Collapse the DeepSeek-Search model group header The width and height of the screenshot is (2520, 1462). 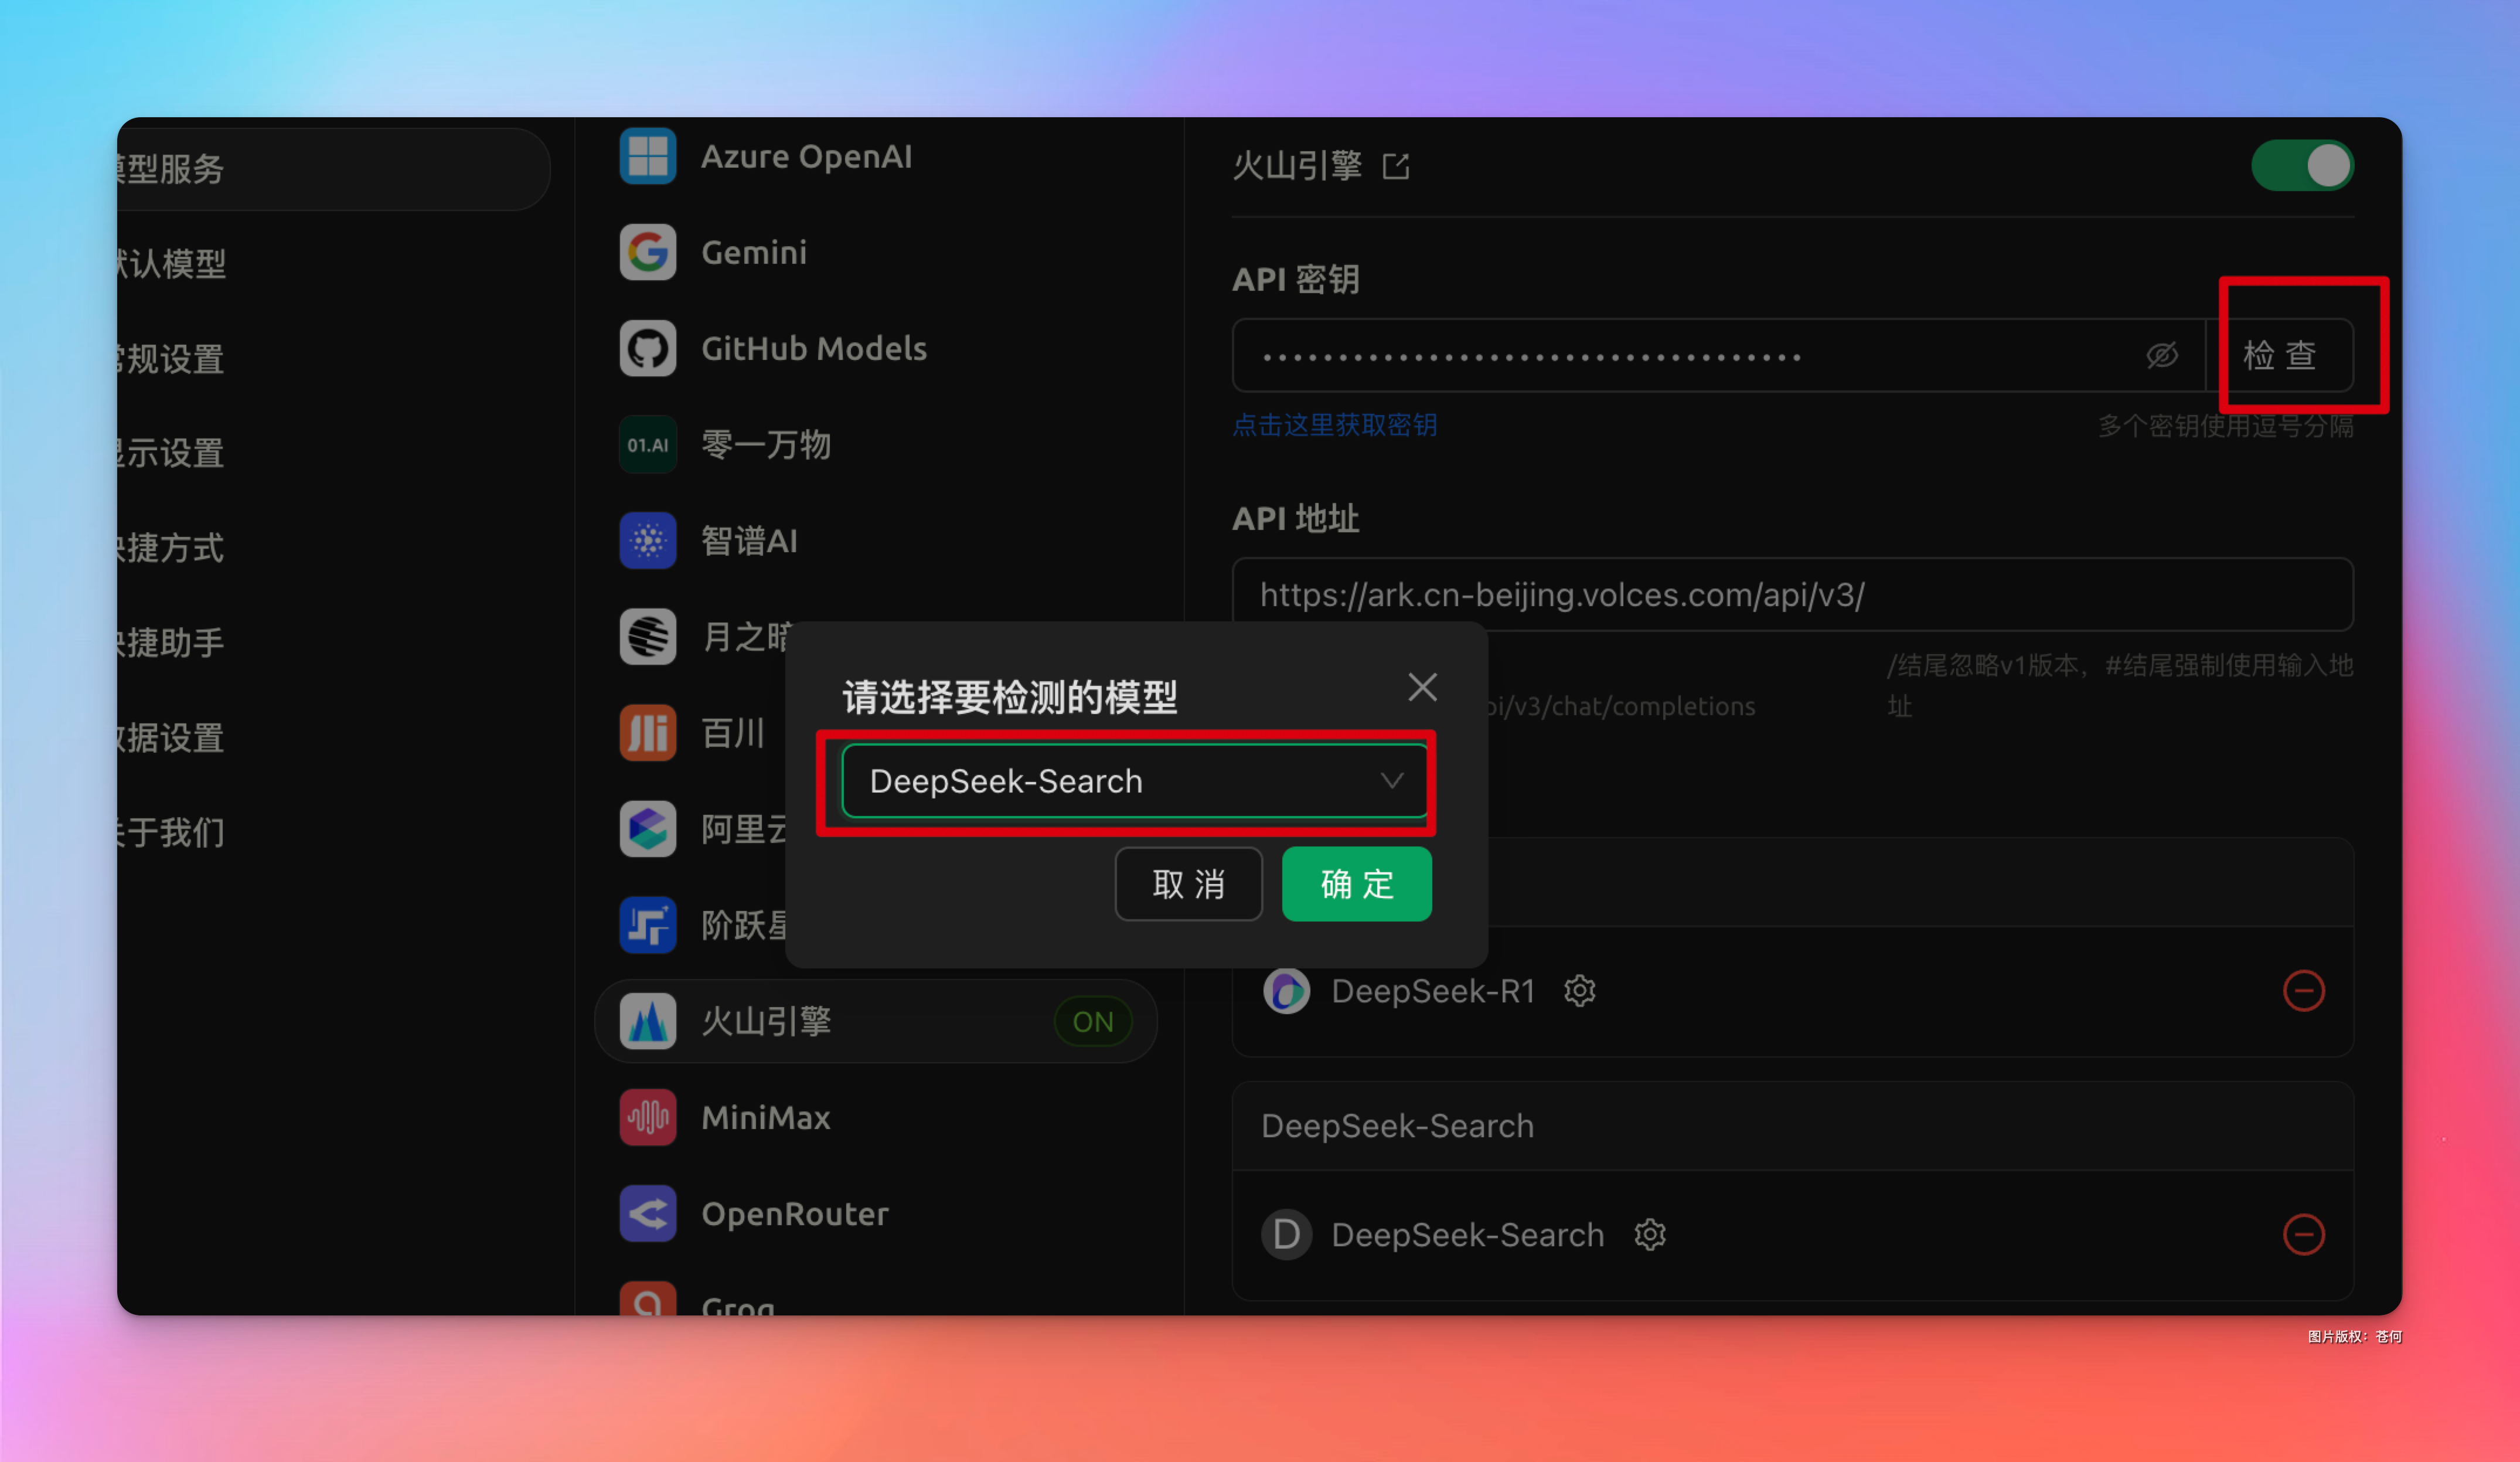coord(1397,1126)
